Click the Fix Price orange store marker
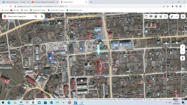 click(50, 58)
